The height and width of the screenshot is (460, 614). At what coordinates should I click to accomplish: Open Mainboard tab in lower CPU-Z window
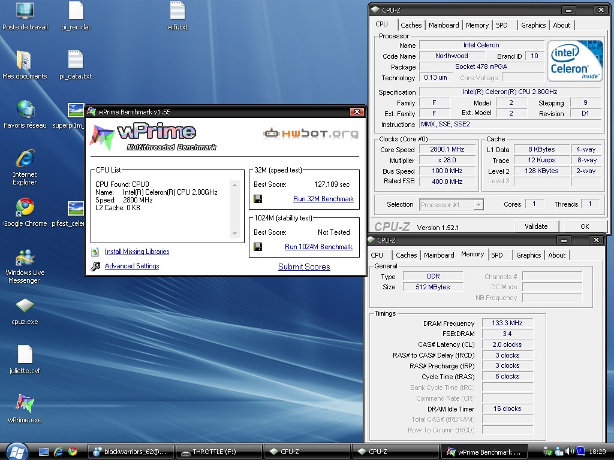point(439,255)
